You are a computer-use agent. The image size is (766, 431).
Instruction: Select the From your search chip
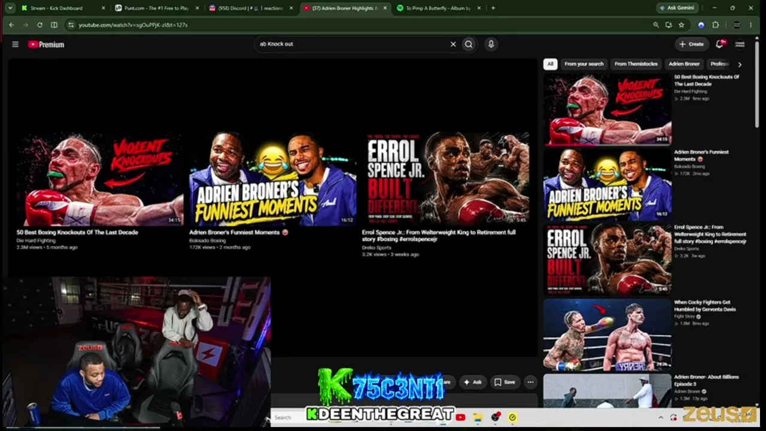coord(584,64)
